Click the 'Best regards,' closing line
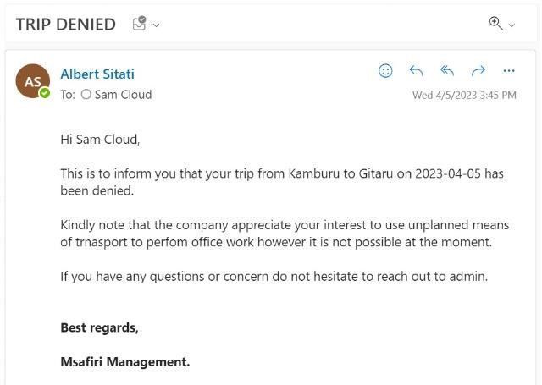The width and height of the screenshot is (542, 385). point(99,327)
